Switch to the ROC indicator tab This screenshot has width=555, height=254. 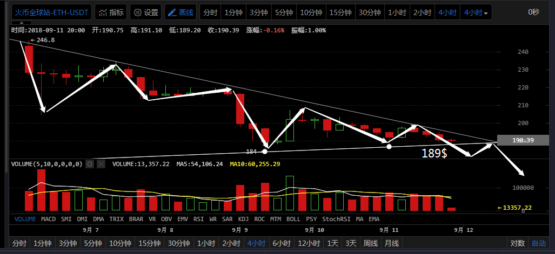259,219
